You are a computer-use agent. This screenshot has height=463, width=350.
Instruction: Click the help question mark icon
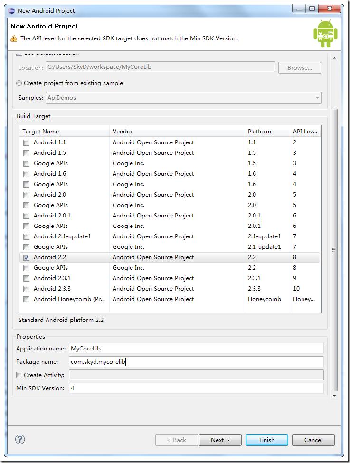pyautogui.click(x=20, y=439)
